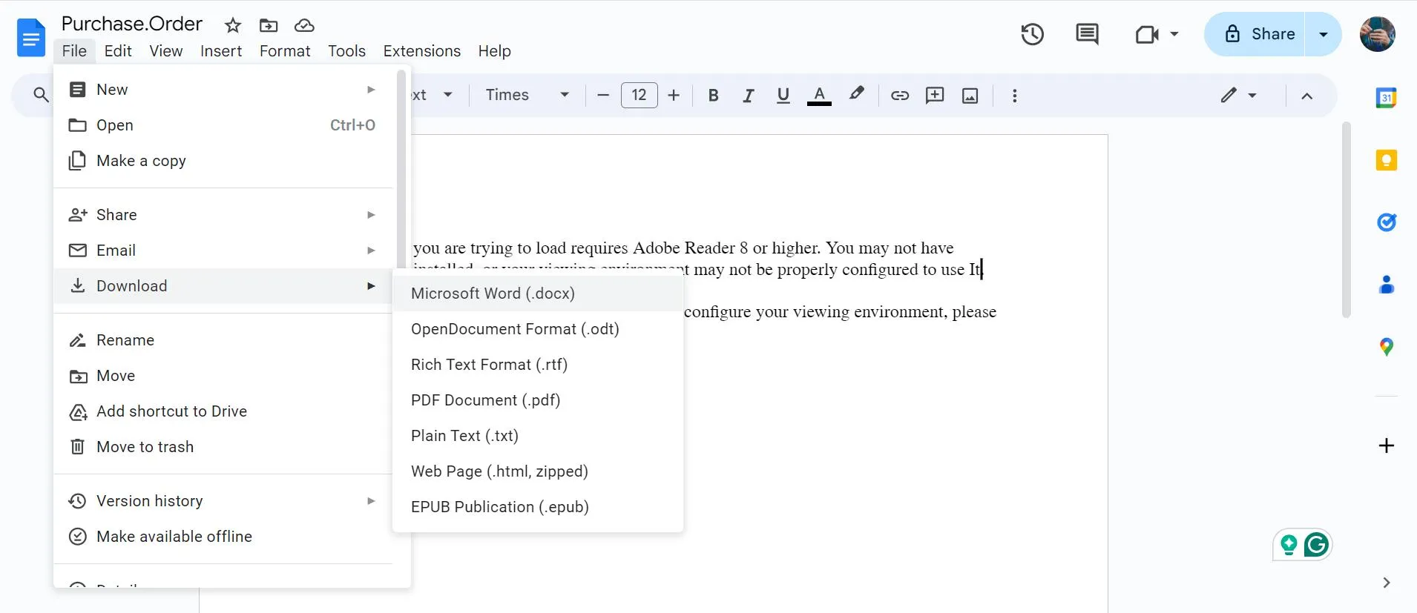Toggle bold formatting

(713, 95)
